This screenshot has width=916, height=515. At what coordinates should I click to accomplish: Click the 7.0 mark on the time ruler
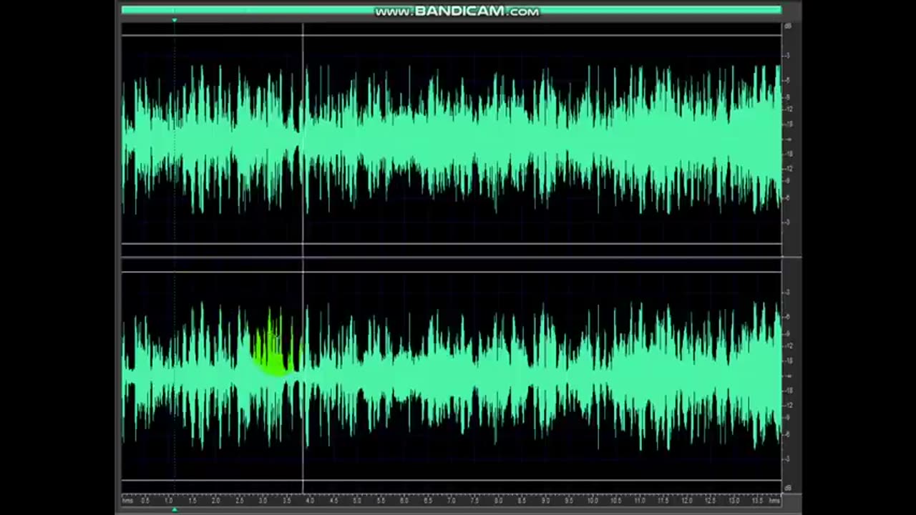tap(452, 501)
